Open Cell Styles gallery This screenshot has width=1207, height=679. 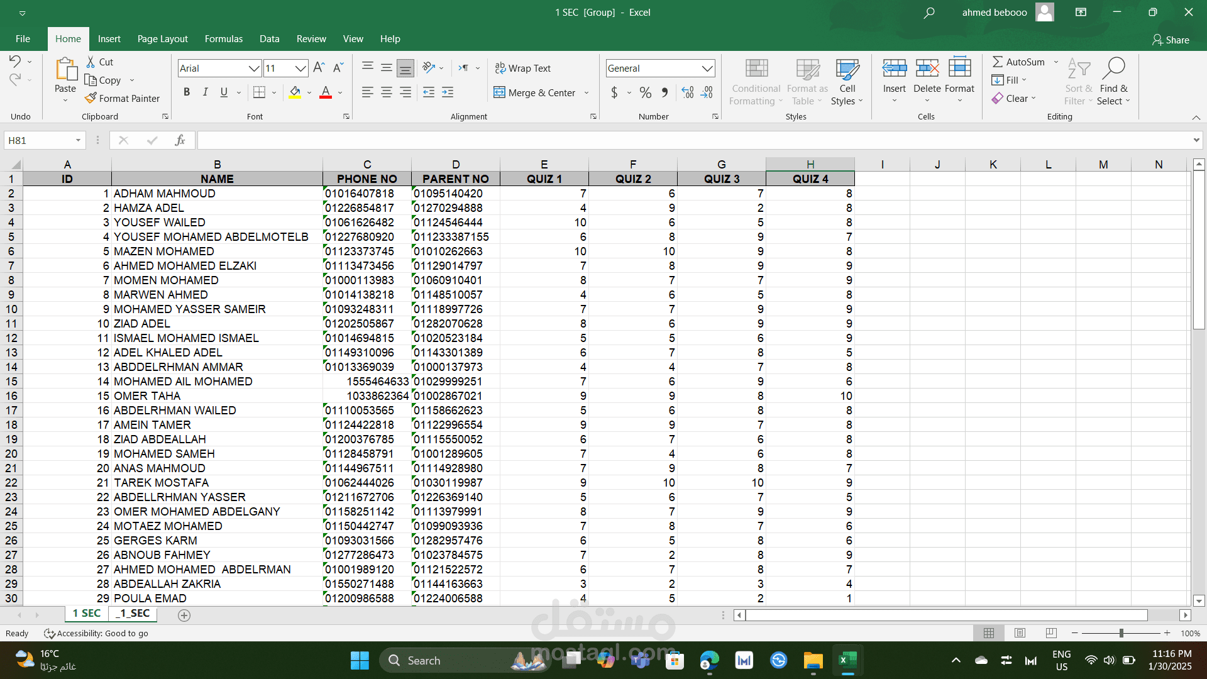pyautogui.click(x=847, y=83)
